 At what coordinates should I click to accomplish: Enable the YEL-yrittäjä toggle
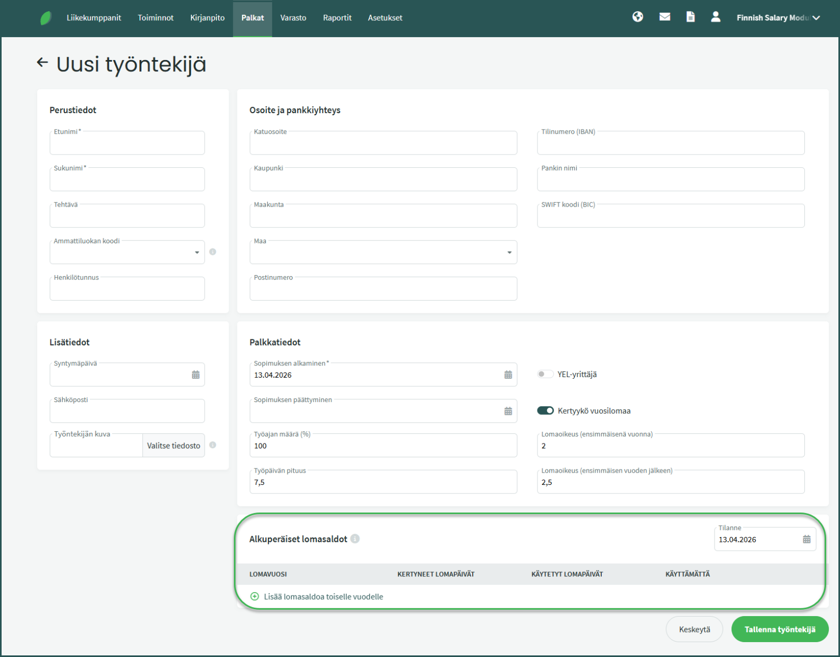[x=545, y=374]
